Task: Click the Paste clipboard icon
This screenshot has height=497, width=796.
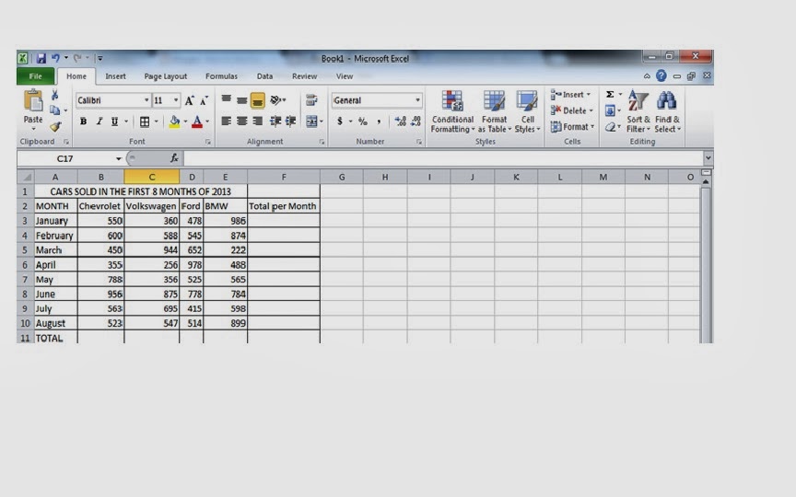Action: pyautogui.click(x=33, y=101)
